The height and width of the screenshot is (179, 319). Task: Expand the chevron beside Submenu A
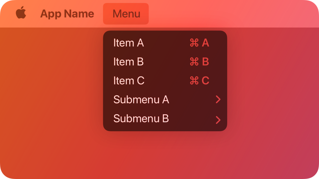coord(218,99)
